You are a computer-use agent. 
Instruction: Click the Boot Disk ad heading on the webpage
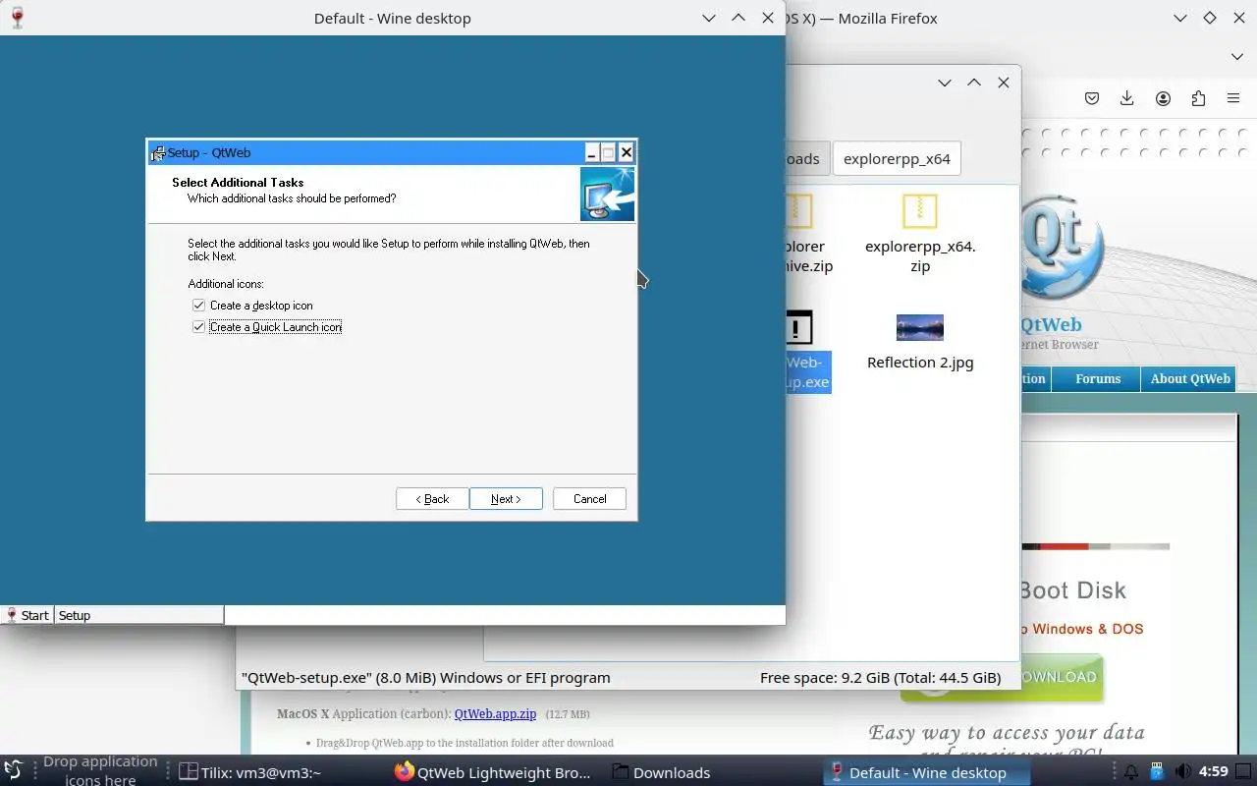click(1072, 590)
